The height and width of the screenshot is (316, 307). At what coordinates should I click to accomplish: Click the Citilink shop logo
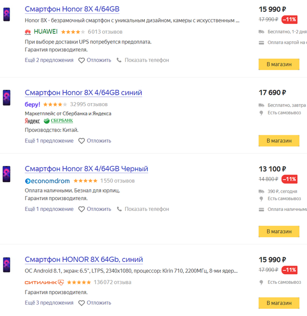point(44,282)
